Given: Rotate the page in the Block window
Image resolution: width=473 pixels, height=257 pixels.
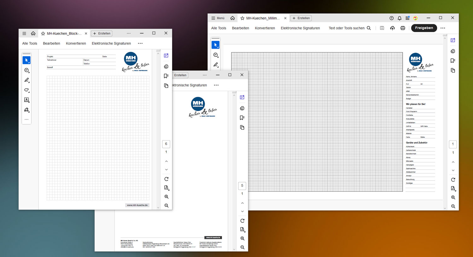Looking at the screenshot, I should coord(166,179).
